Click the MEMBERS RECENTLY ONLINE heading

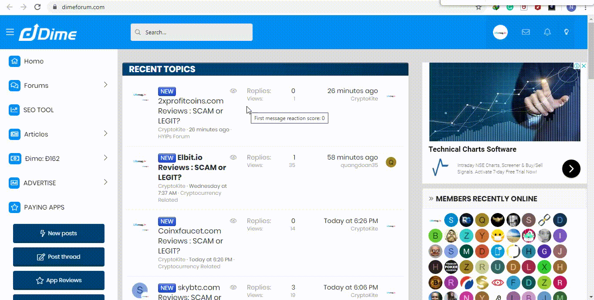coord(486,199)
